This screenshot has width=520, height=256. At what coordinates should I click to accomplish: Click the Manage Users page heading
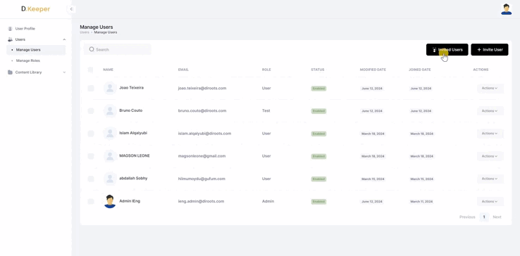click(96, 27)
